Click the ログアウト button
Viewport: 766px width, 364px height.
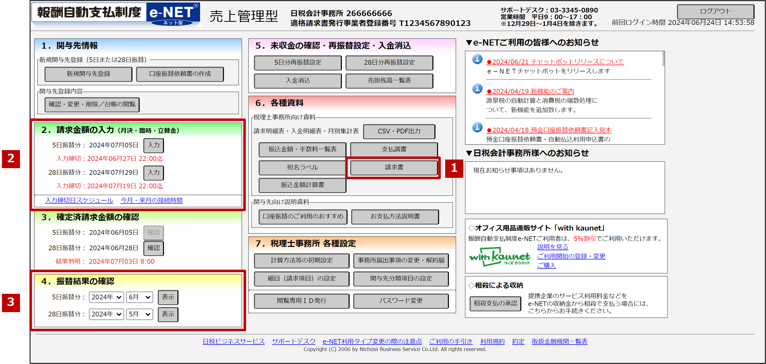click(x=715, y=11)
